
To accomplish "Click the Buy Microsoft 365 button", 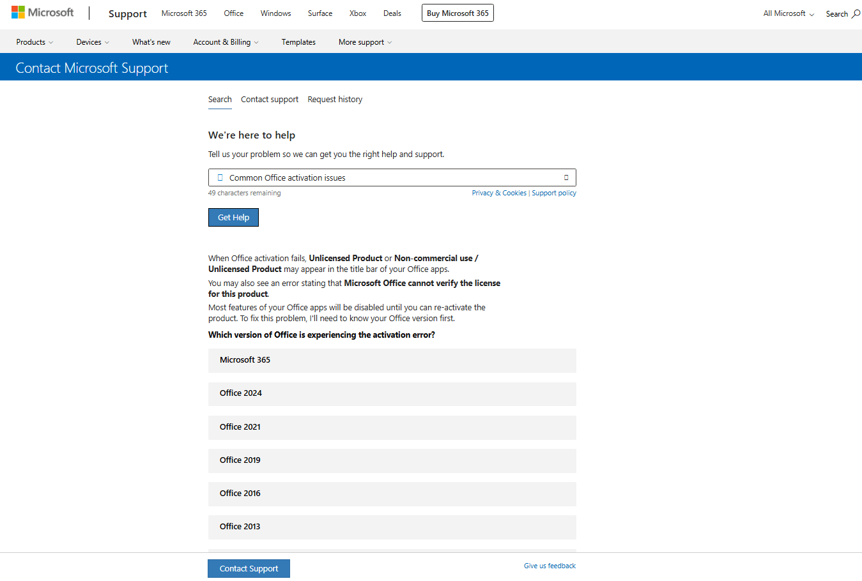I will pos(458,13).
